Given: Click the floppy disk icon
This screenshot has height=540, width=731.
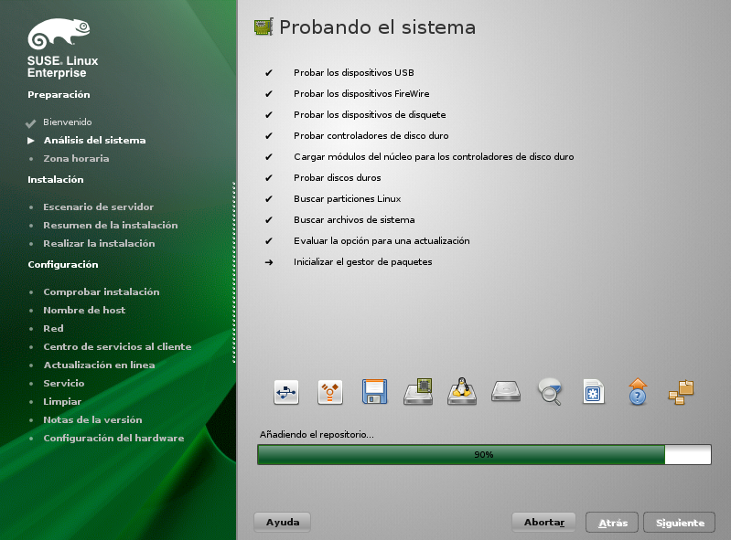Looking at the screenshot, I should pyautogui.click(x=374, y=392).
